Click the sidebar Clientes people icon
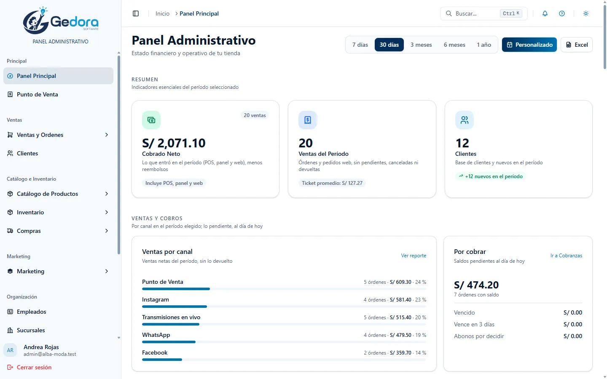Image resolution: width=607 pixels, height=379 pixels. tap(10, 153)
